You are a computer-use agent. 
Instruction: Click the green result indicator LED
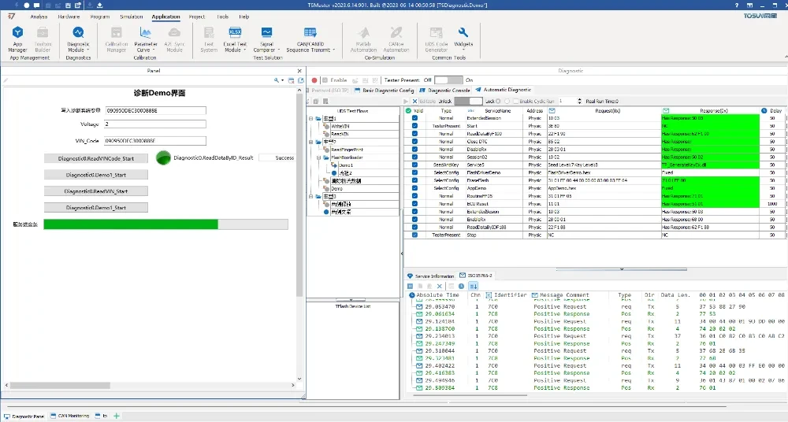click(163, 157)
